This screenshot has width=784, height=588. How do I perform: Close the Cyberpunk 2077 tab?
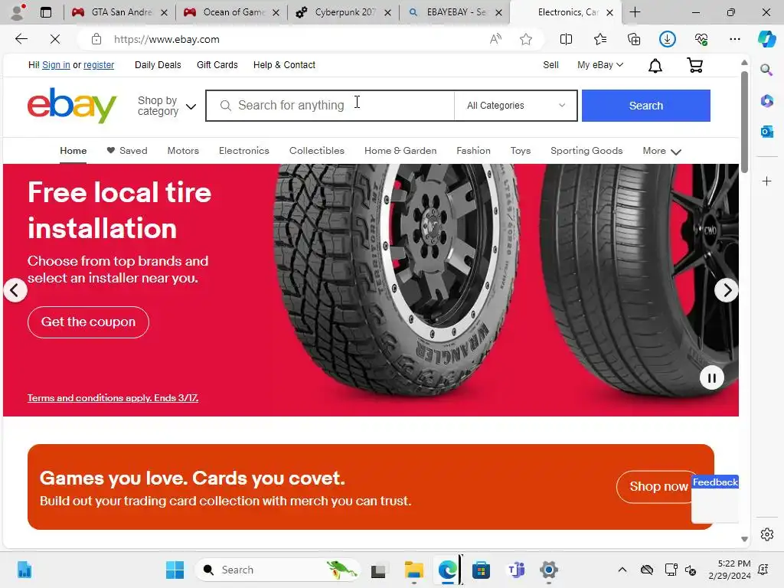tap(387, 12)
